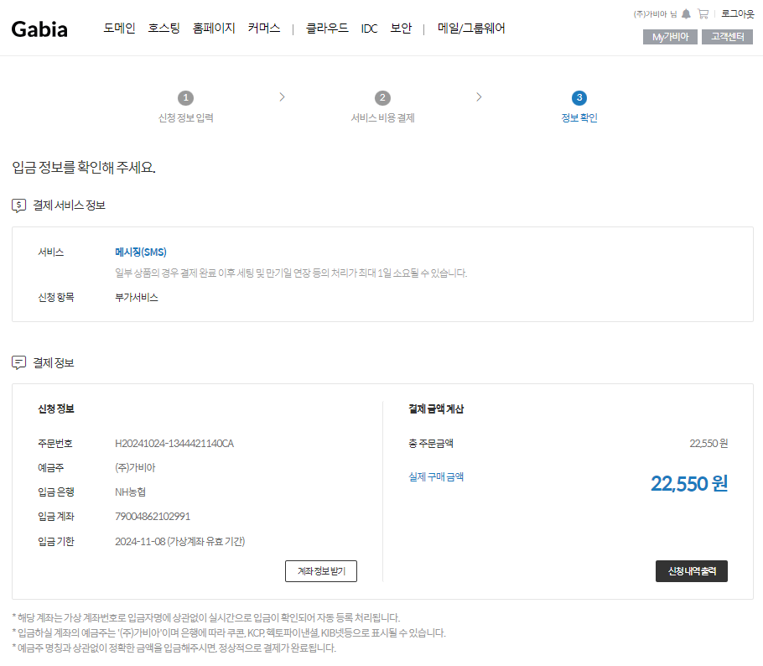Open the 도메인 menu
The image size is (763, 666).
click(119, 29)
